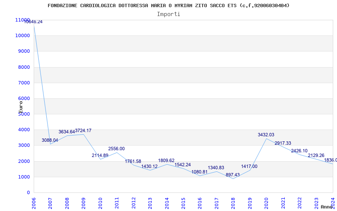This screenshot has height=211, width=337.
Task: Click the 2023 x-axis year
Action: (316, 203)
